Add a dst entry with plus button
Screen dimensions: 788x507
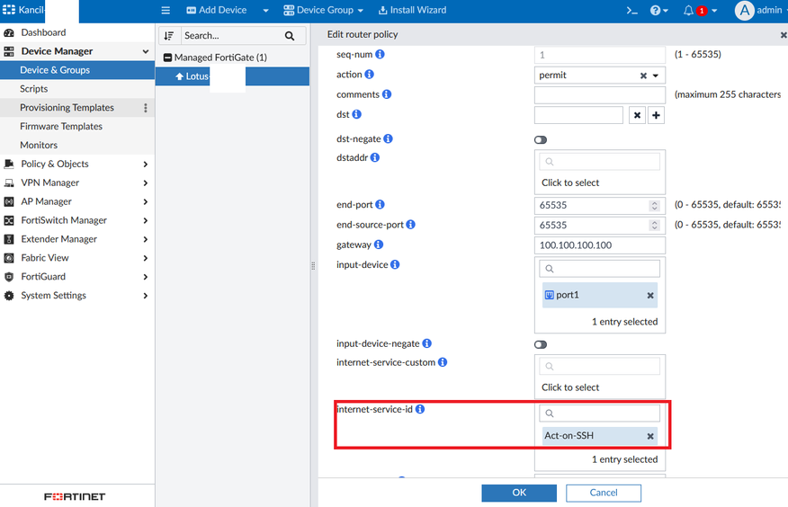[x=656, y=115]
